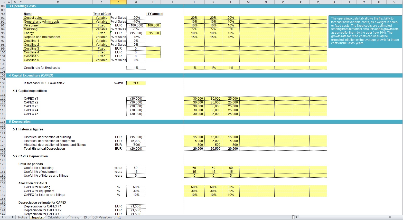This screenshot has height=220, width=403.
Task: Click the tab split handle beside the scrollbar
Action: tap(293, 217)
